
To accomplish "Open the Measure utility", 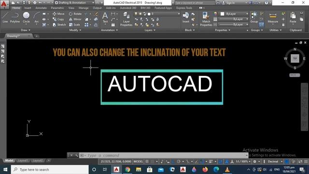I will coord(273,18).
